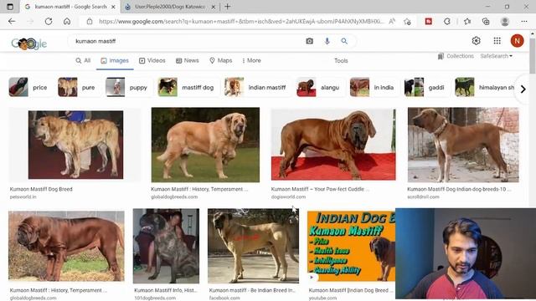Viewport: 536px width, 301px height.
Task: Open the dog on red carpet image
Action: point(333,144)
